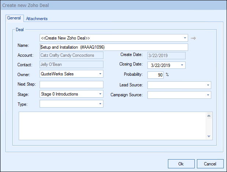The image size is (227, 172).
Task: Select the Account field with Catz Crafty Candy
Action: click(72, 55)
